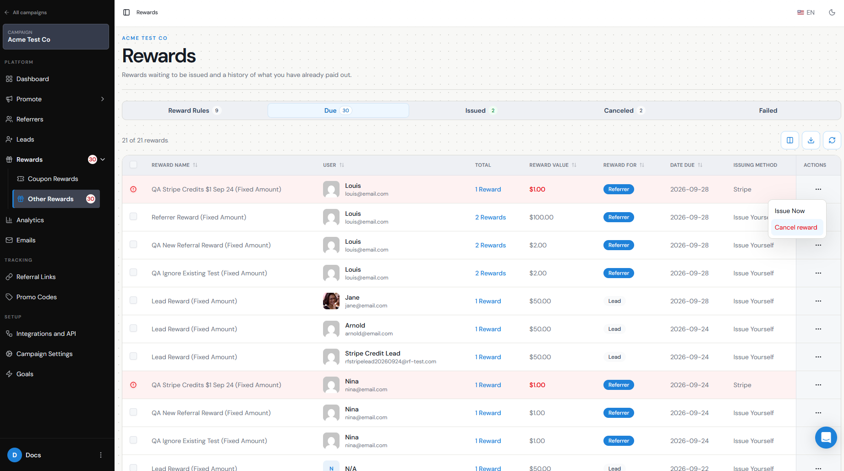
Task: Switch to dark mode moon icon
Action: pyautogui.click(x=832, y=12)
